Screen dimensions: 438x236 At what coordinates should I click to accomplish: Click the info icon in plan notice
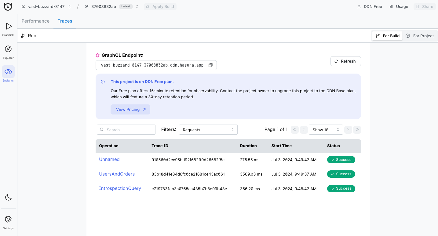[103, 82]
